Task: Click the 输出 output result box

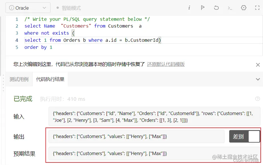Action: click(136, 137)
